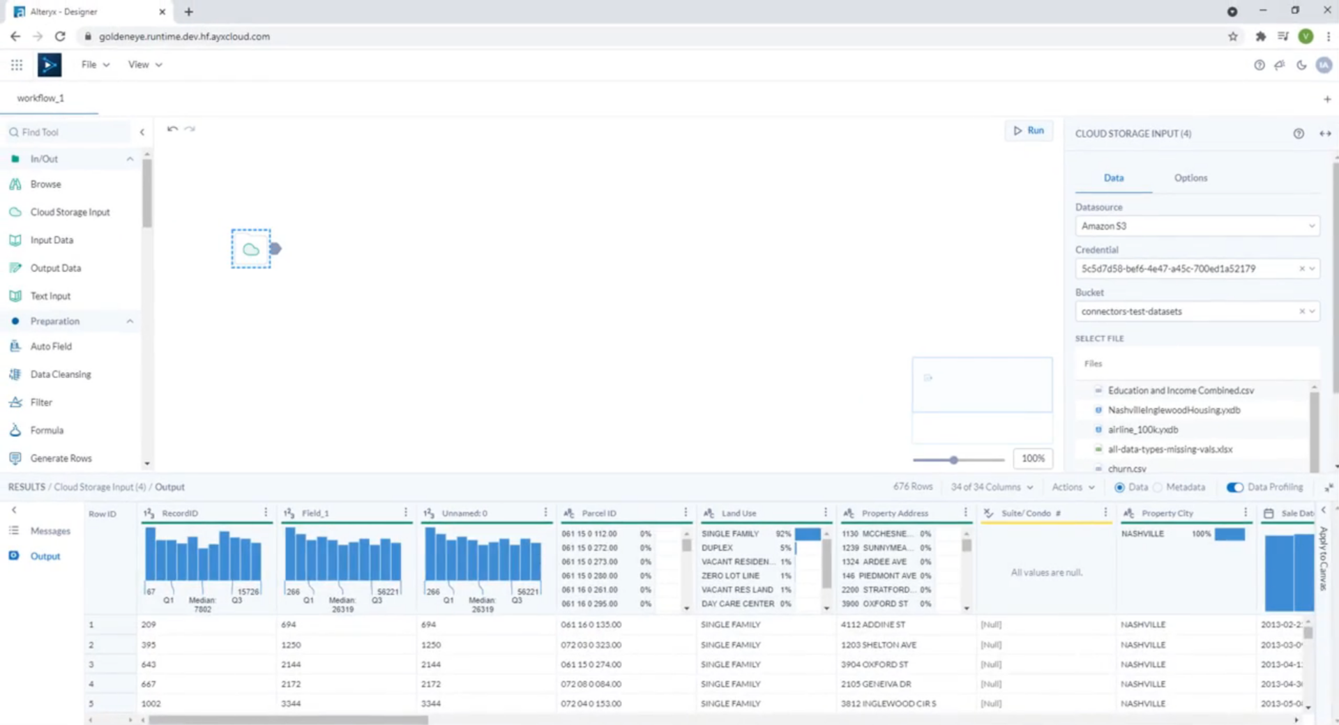
Task: Open the Datasource Amazon S3 dropdown
Action: point(1196,226)
